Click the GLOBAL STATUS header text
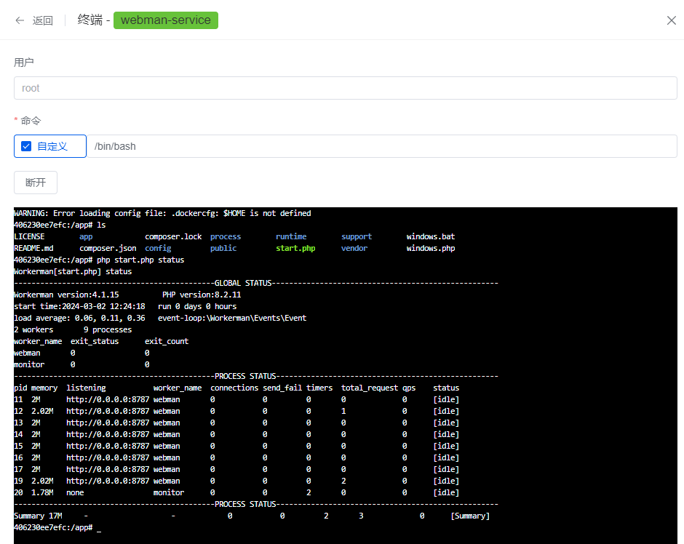 coord(243,284)
